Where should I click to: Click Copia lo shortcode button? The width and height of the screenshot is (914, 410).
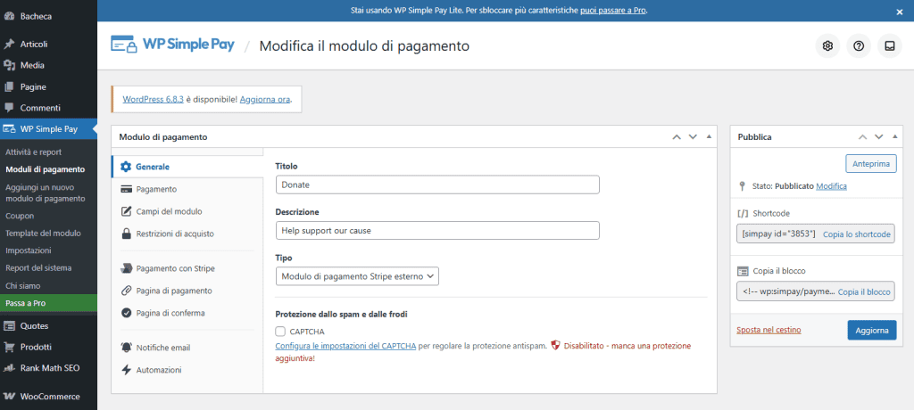click(x=856, y=234)
